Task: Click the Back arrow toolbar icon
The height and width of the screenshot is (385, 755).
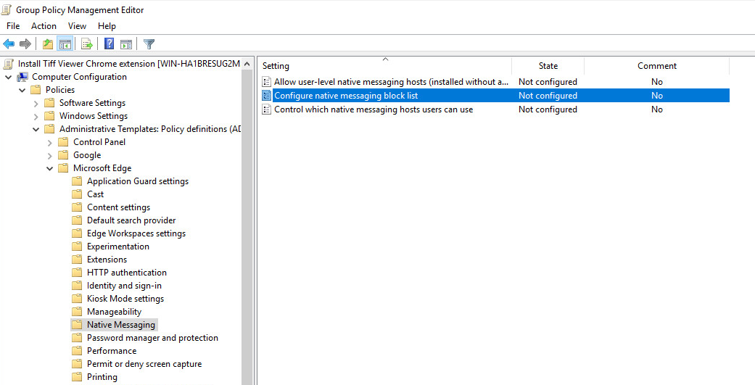Action: (9, 44)
